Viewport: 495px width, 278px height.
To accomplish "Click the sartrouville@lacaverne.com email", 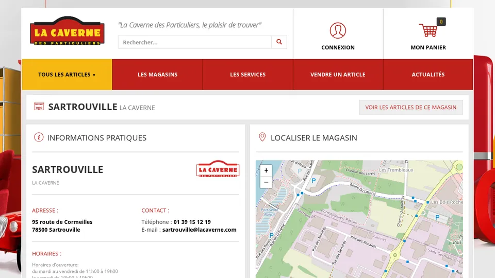I will point(199,230).
